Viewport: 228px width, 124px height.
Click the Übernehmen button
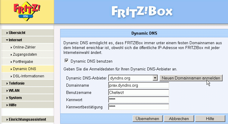148,119
